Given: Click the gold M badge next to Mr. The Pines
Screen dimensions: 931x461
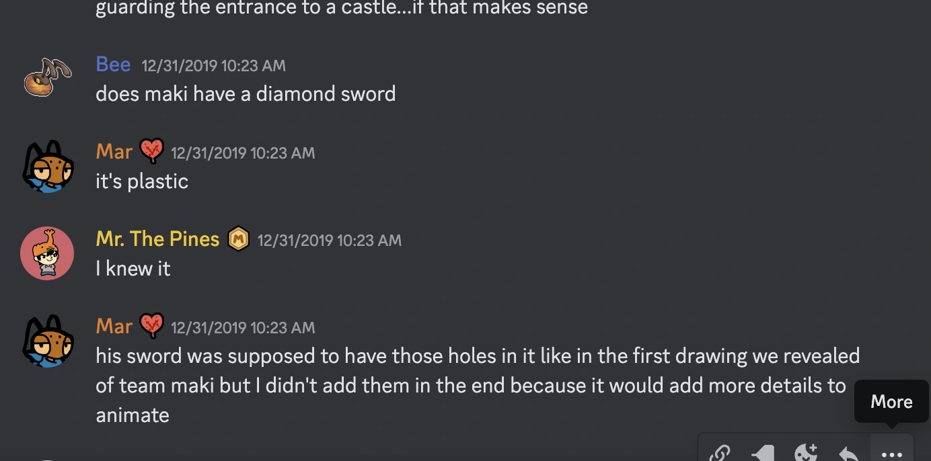Looking at the screenshot, I should point(239,239).
